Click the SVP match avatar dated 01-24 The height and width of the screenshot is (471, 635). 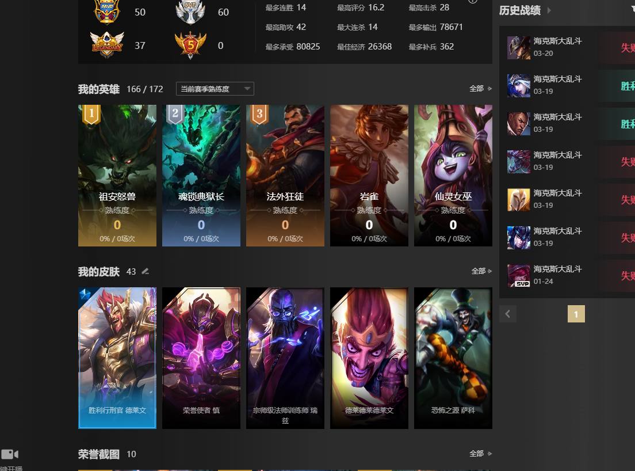[519, 276]
